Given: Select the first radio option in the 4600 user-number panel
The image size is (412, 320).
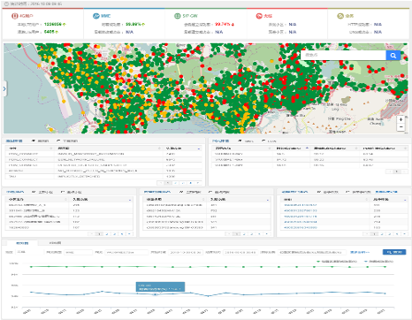Looking at the screenshot, I should (x=318, y=192).
